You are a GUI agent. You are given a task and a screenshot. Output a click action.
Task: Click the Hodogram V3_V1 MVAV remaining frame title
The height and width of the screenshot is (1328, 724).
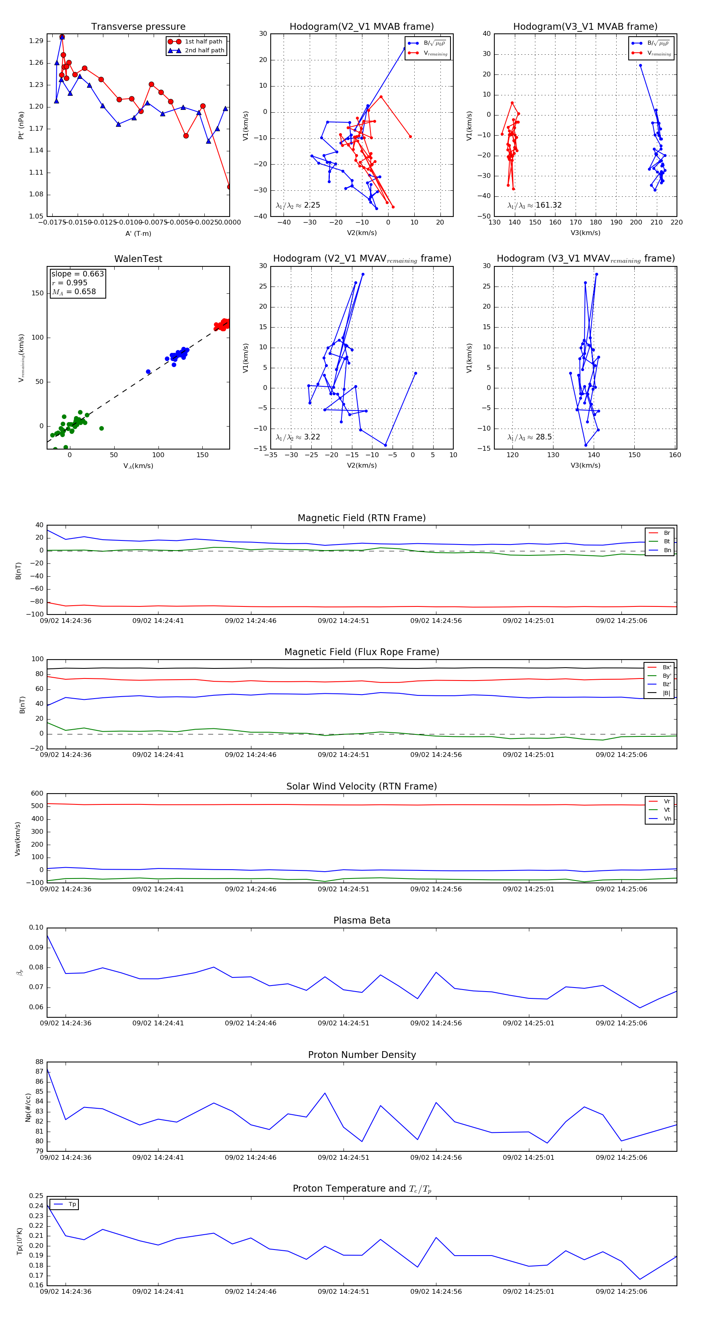(x=585, y=259)
